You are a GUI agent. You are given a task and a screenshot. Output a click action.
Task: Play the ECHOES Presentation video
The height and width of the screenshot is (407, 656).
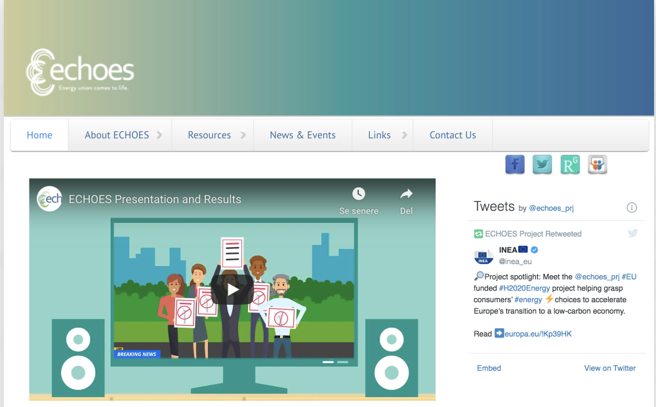(x=233, y=289)
